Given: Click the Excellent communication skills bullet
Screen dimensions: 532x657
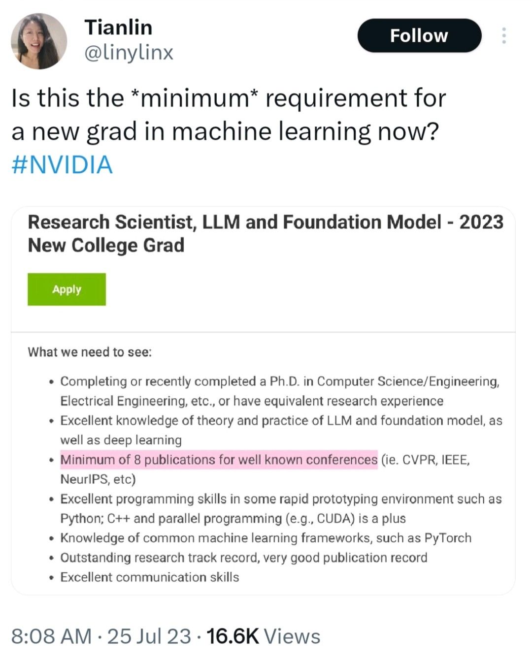Looking at the screenshot, I should click(150, 577).
